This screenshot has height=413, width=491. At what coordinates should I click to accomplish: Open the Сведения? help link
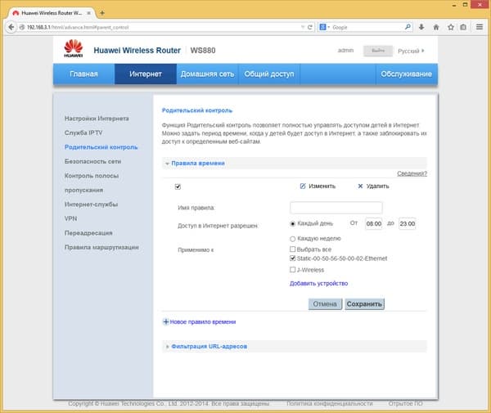(412, 173)
